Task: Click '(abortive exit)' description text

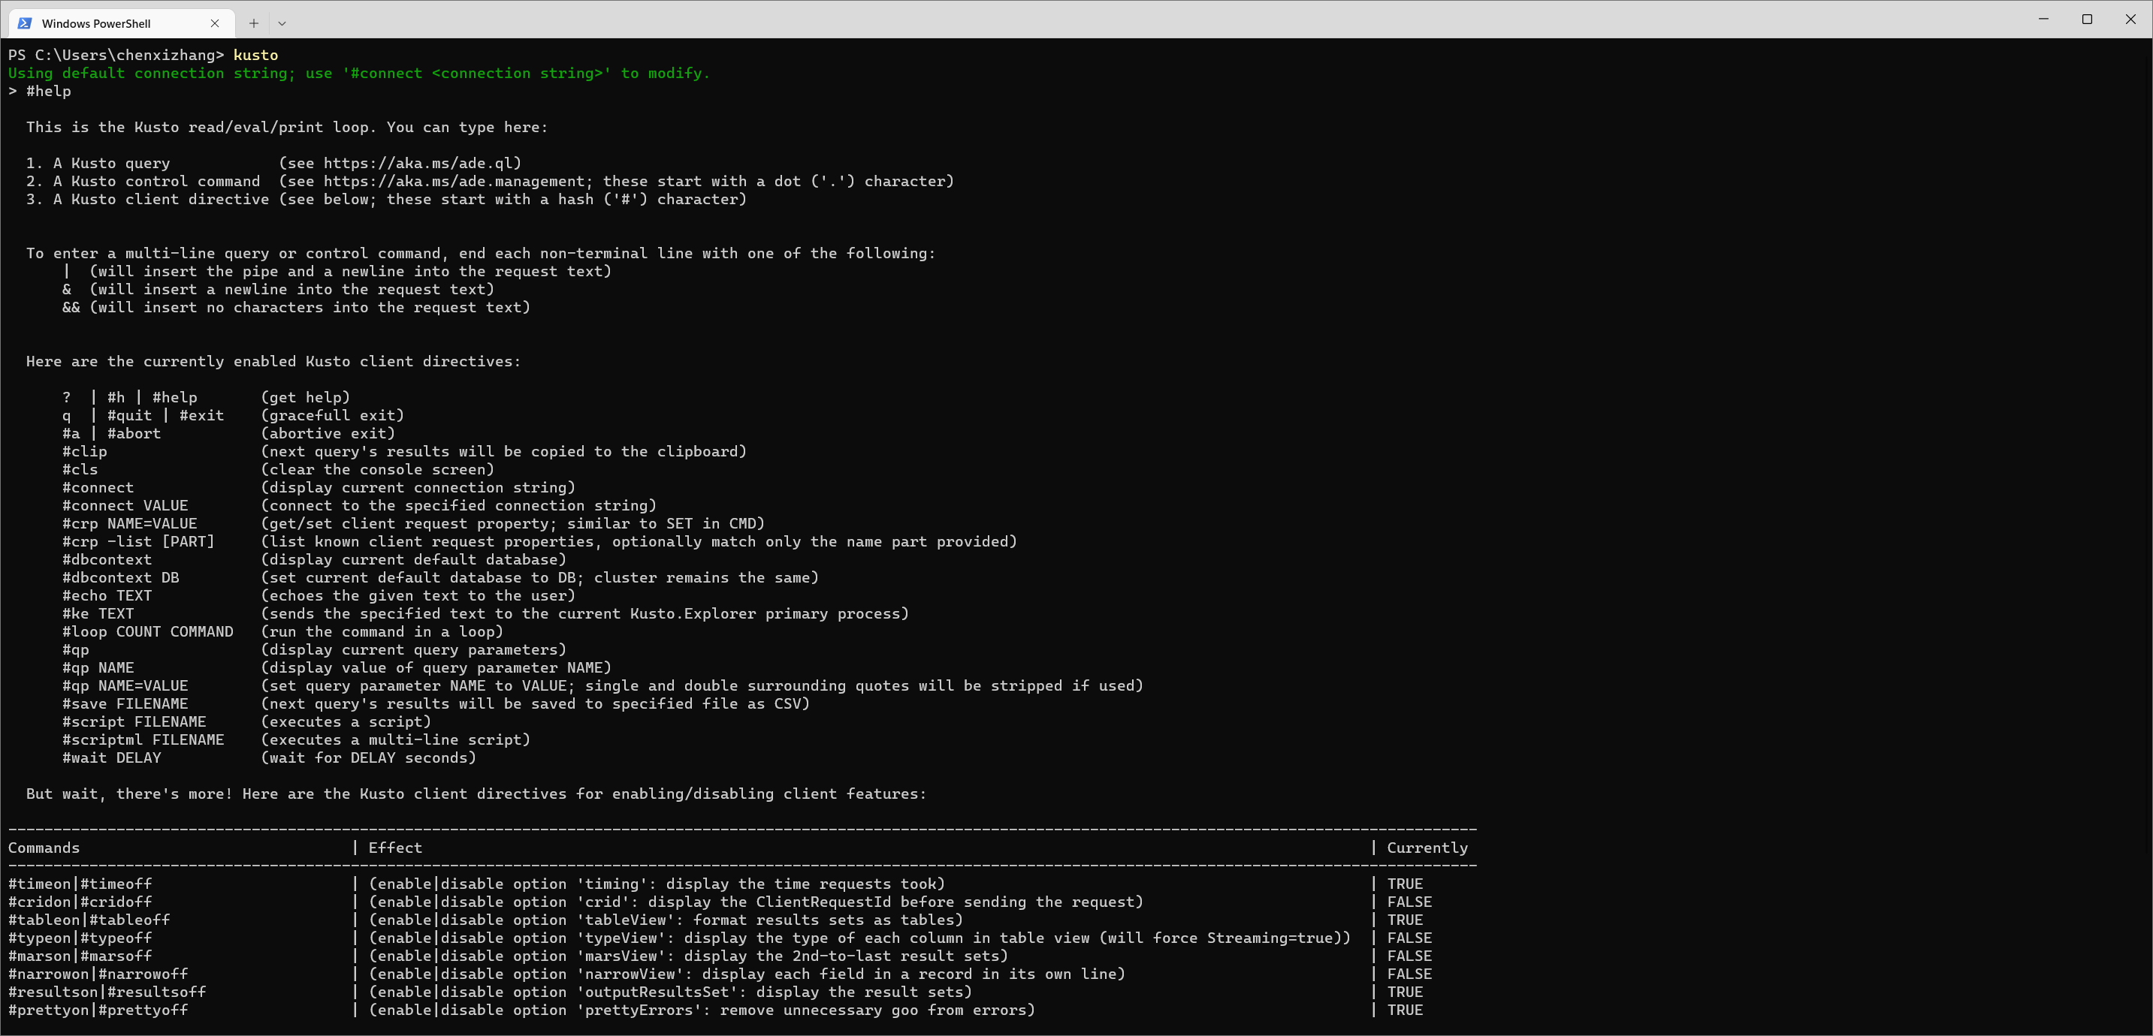Action: (x=328, y=434)
